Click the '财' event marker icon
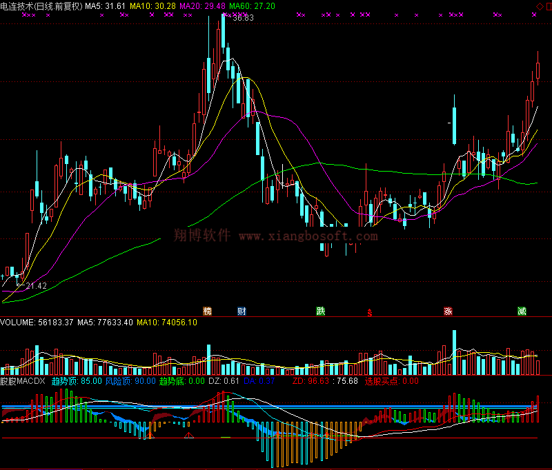The image size is (552, 470). (241, 311)
